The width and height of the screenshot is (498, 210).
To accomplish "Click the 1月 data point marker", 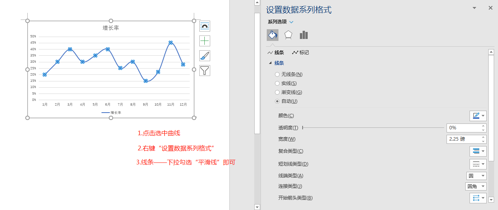I will point(45,74).
